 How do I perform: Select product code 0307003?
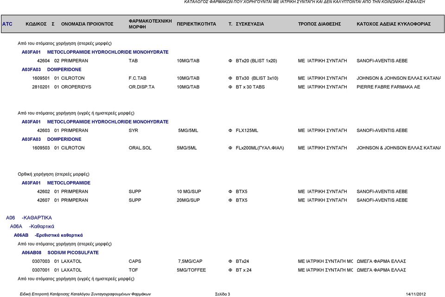click(x=41, y=261)
